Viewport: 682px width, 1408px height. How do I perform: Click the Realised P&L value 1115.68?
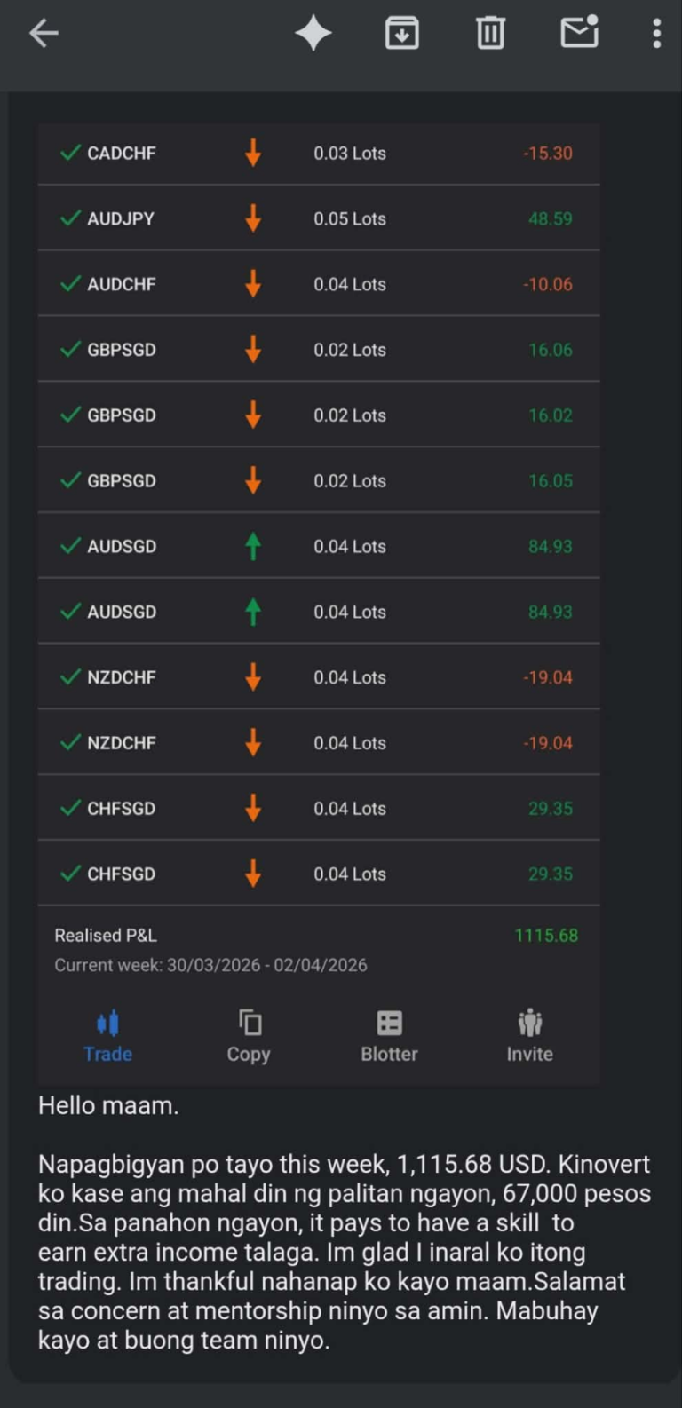pyautogui.click(x=546, y=936)
